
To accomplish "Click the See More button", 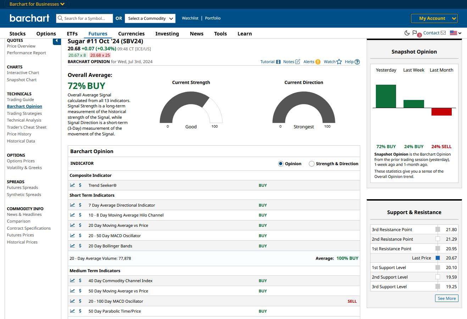I will [x=447, y=298].
